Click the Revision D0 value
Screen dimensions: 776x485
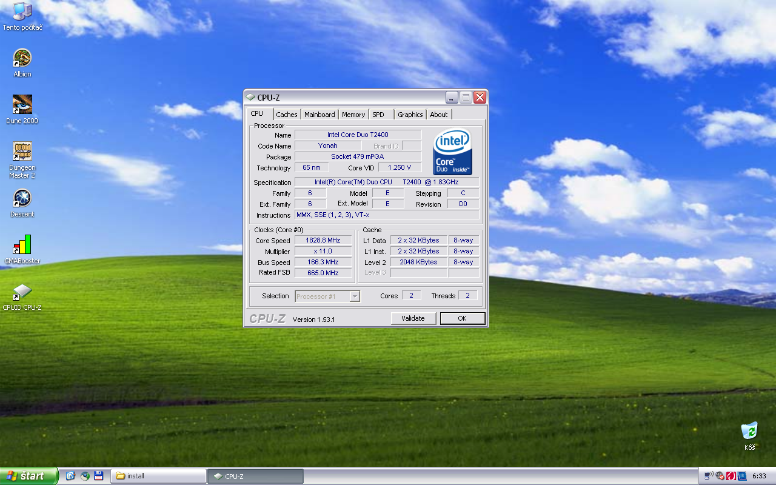(463, 204)
